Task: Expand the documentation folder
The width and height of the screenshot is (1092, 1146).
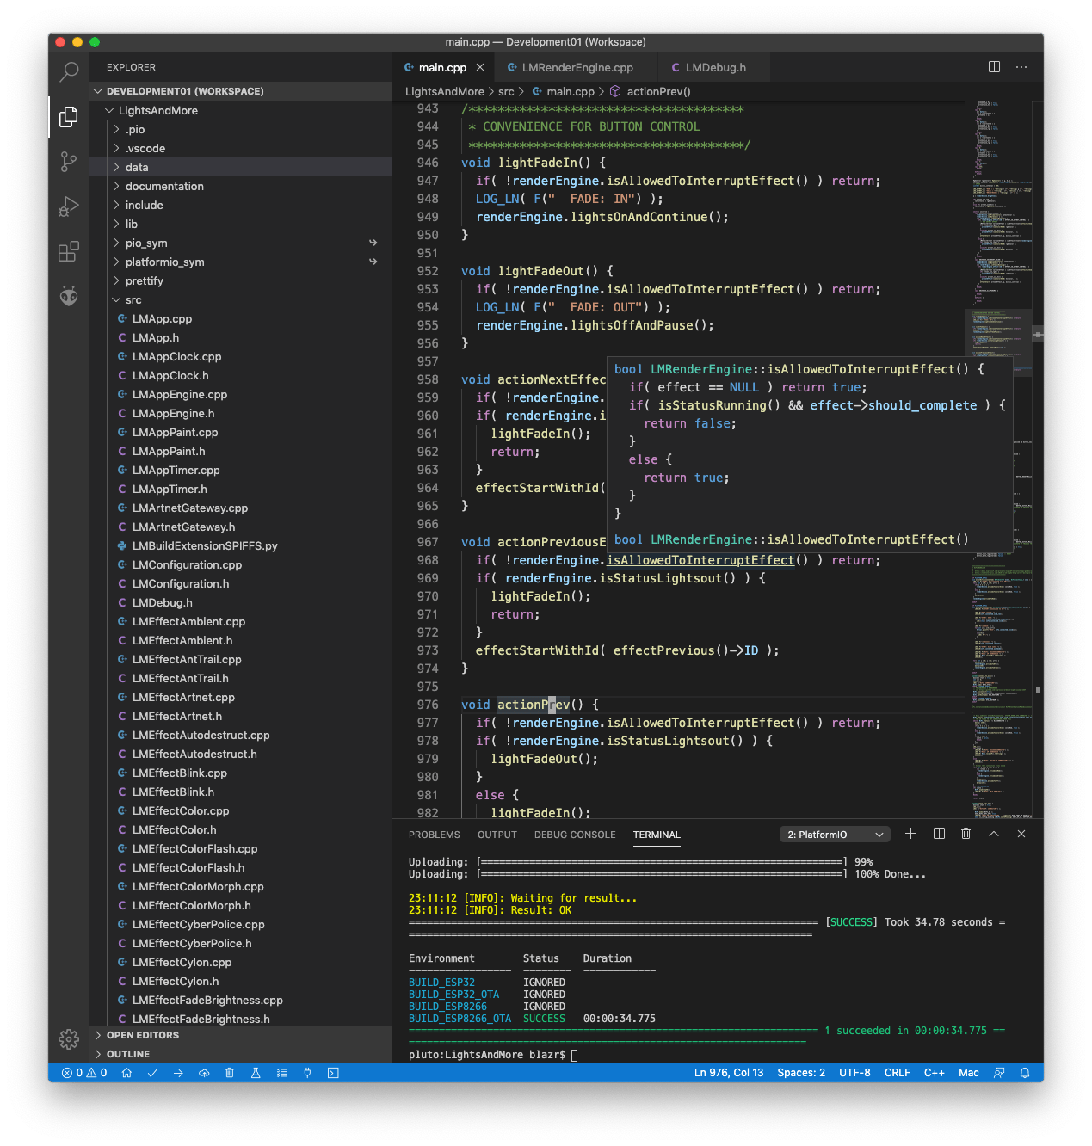Action: (164, 186)
